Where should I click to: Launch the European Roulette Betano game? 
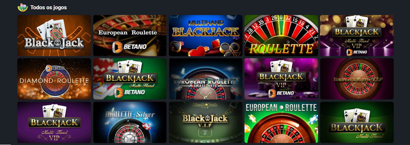coord(130,35)
